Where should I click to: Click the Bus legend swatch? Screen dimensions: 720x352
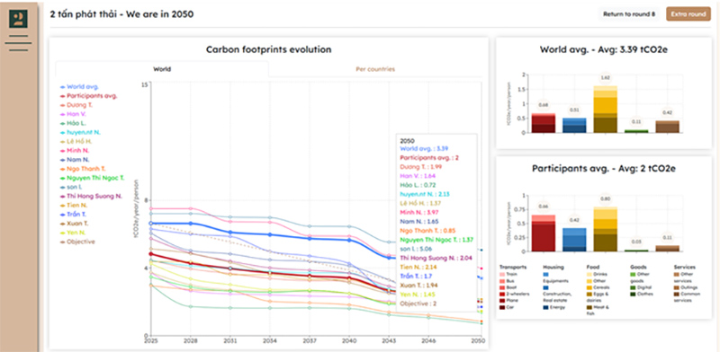click(502, 281)
